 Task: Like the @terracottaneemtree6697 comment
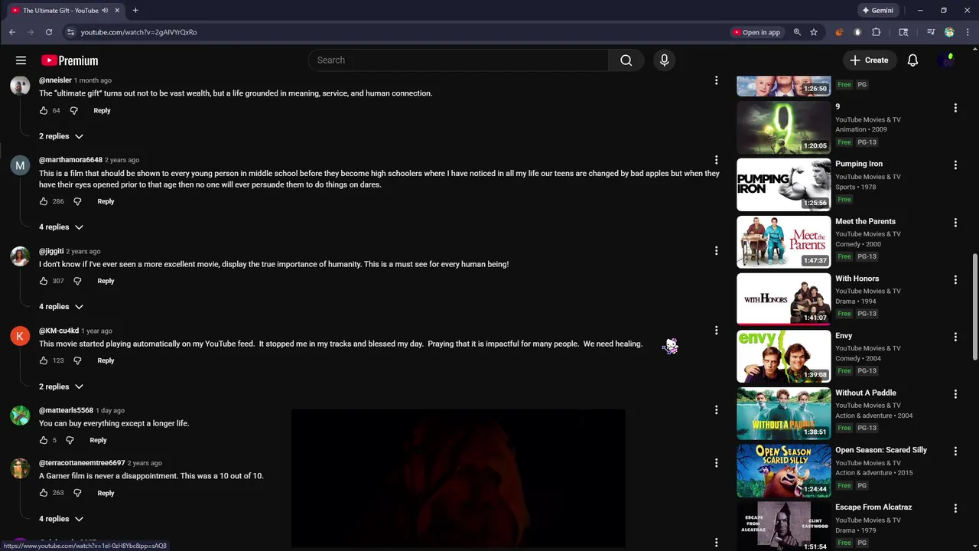click(44, 493)
